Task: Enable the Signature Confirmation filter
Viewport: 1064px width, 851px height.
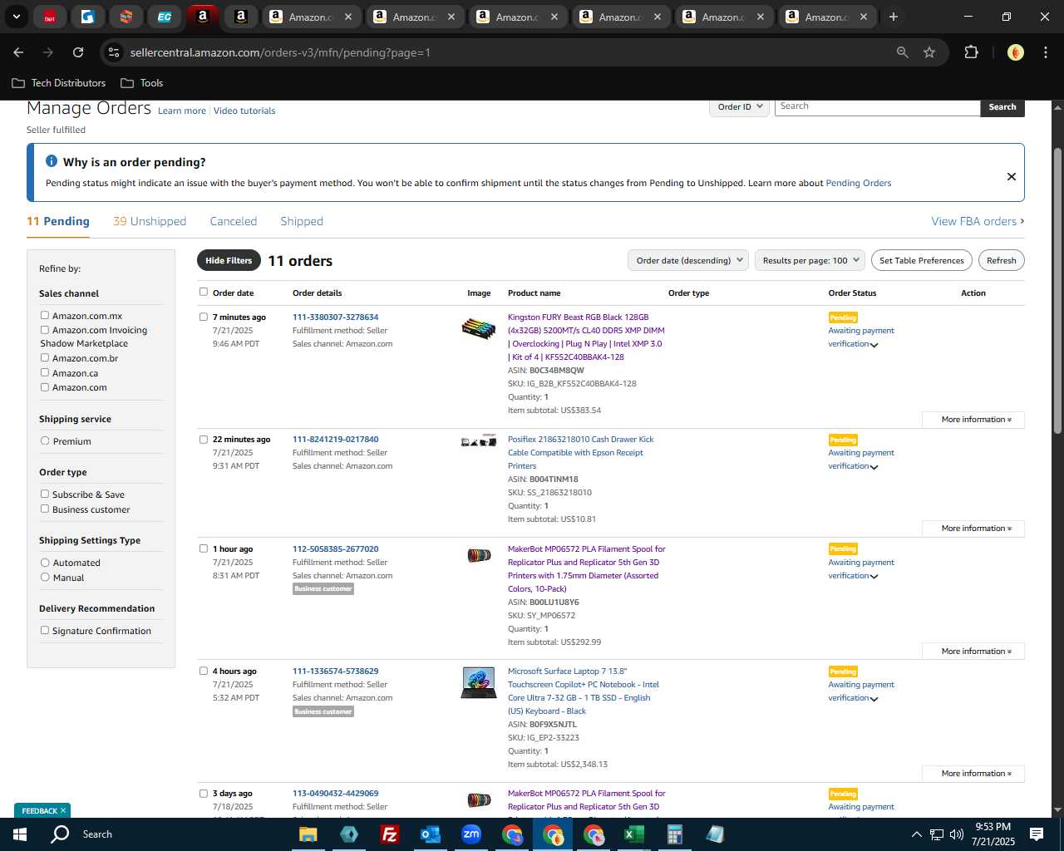Action: pos(45,630)
